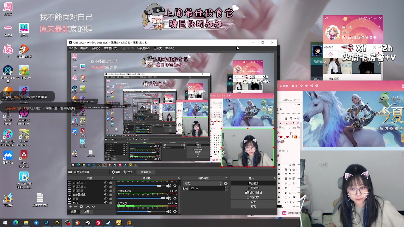Open source properties gear below sources list
Screen dimensions: 404x227
pos(81,207)
